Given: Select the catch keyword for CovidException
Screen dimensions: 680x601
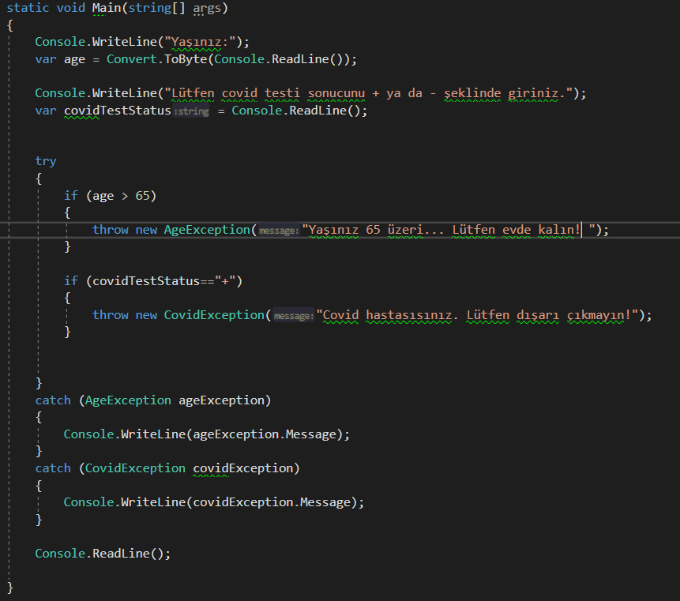Looking at the screenshot, I should (52, 468).
